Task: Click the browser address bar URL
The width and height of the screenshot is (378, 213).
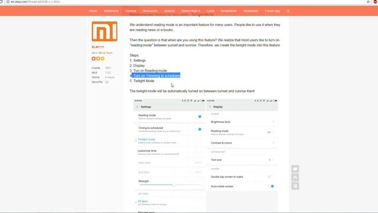Action: [35, 2]
